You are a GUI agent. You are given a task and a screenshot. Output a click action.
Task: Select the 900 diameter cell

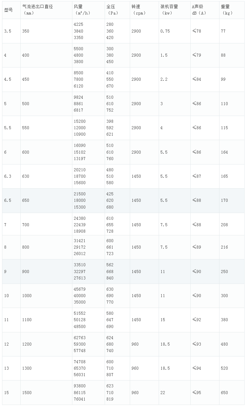coord(25,272)
